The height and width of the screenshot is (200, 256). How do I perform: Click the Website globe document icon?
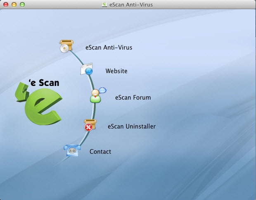tap(87, 69)
